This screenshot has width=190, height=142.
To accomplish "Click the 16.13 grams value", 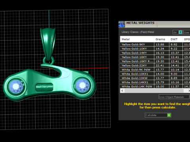I will click(160, 53).
